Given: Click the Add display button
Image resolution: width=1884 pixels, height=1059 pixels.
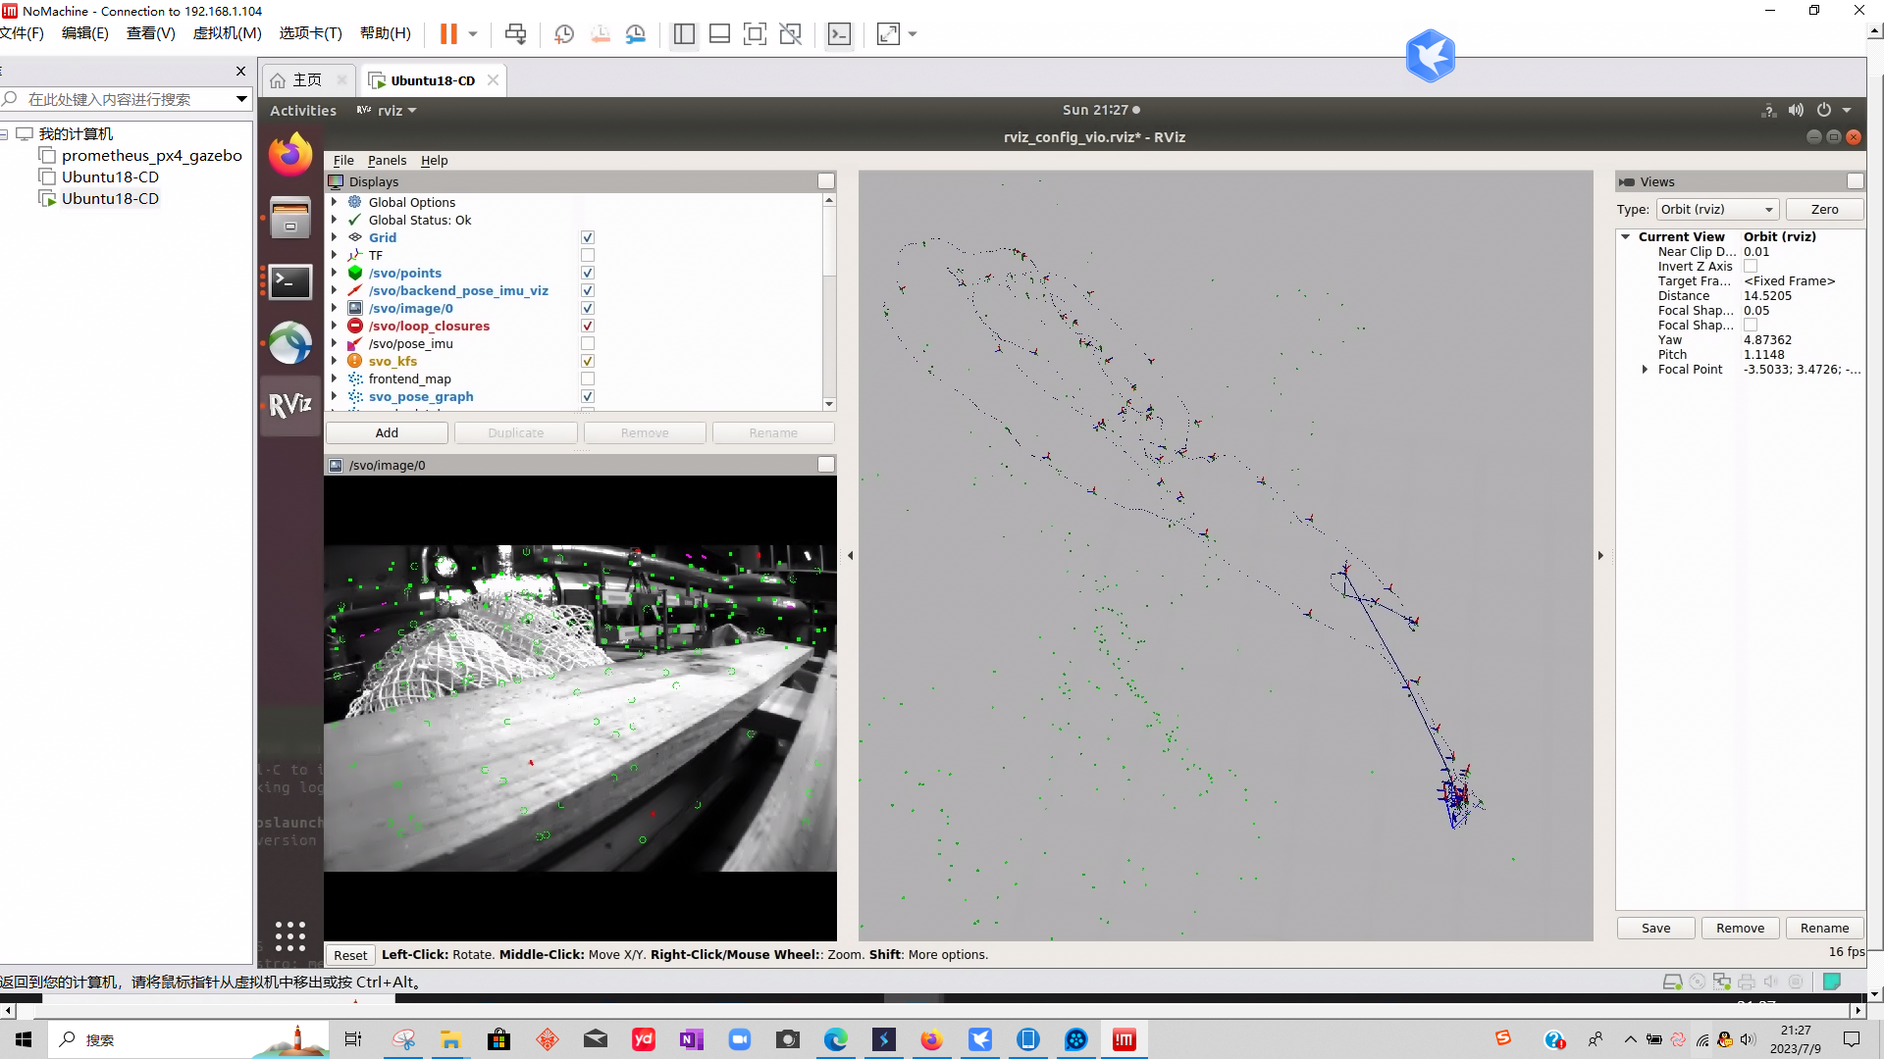Looking at the screenshot, I should point(387,432).
